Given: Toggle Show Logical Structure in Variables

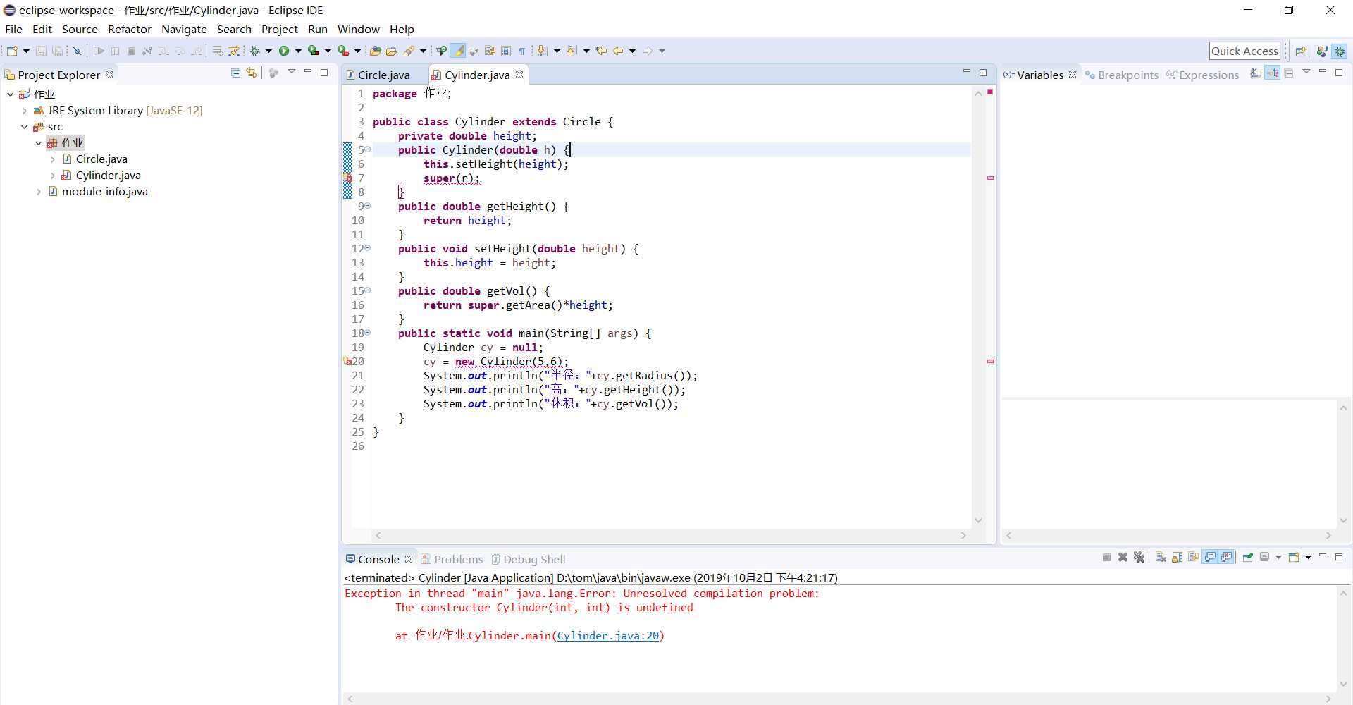Looking at the screenshot, I should 1273,73.
